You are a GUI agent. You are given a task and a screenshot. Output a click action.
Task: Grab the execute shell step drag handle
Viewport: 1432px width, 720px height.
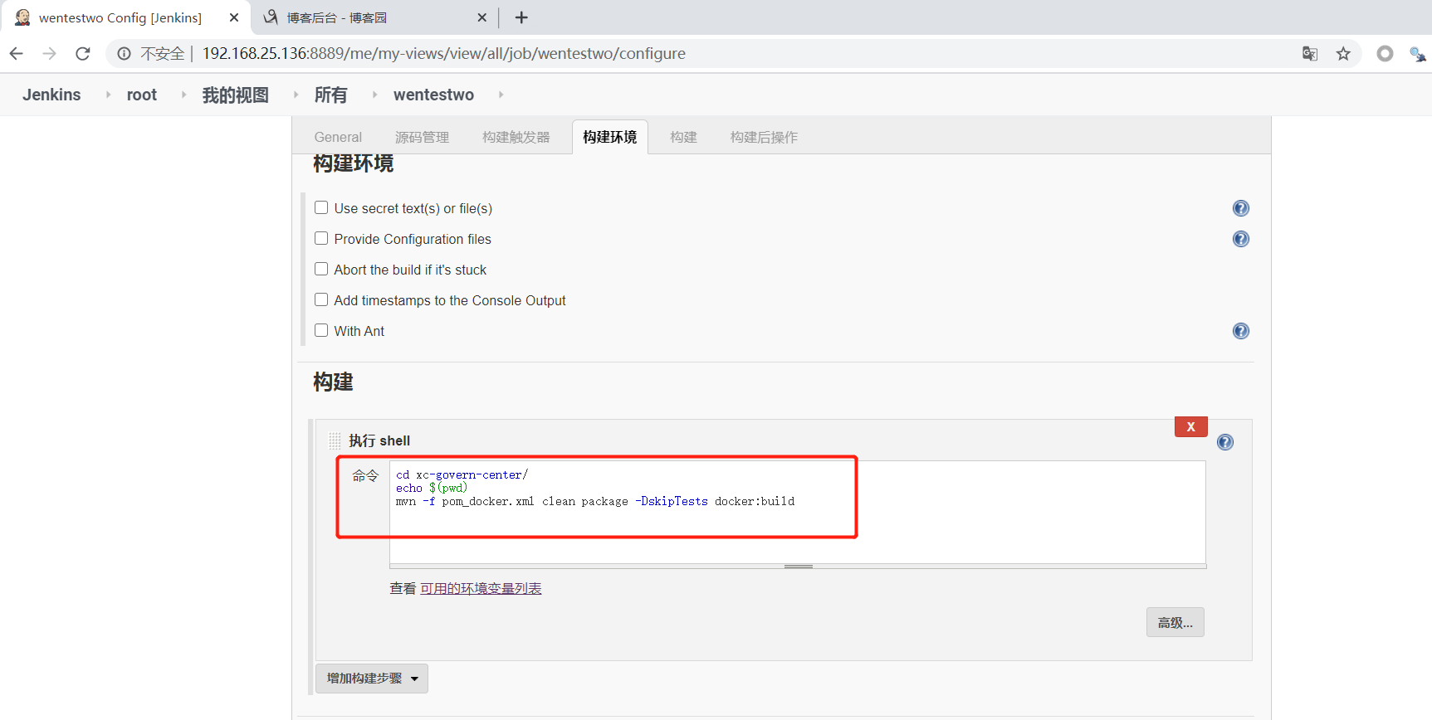coord(335,440)
